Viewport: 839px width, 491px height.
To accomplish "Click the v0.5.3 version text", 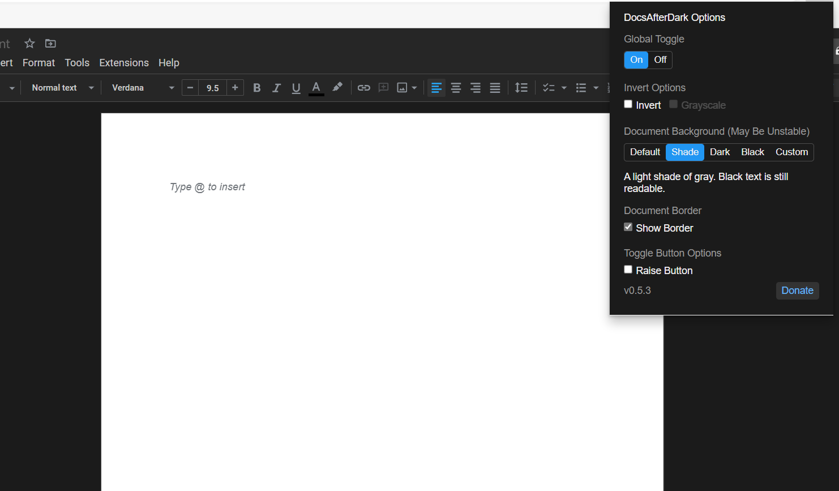I will (x=637, y=291).
